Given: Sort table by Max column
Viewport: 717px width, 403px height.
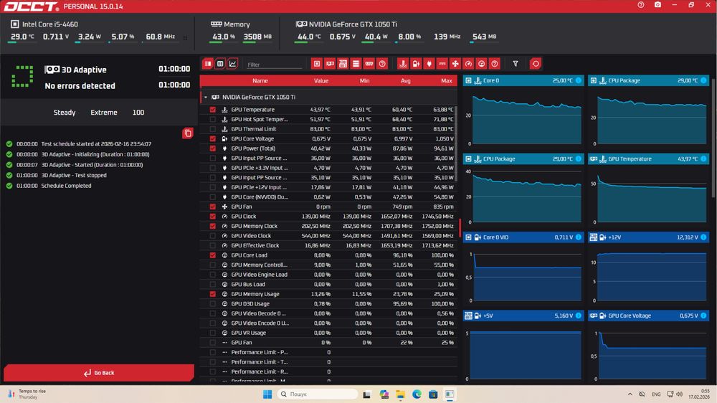Looking at the screenshot, I should [446, 80].
